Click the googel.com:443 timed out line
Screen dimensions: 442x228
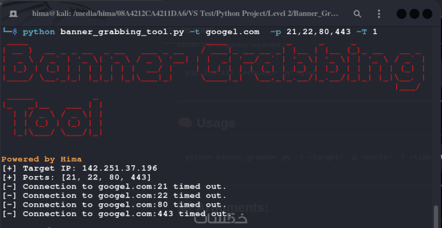click(x=117, y=214)
